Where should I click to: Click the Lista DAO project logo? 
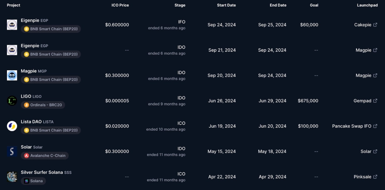[x=12, y=126]
